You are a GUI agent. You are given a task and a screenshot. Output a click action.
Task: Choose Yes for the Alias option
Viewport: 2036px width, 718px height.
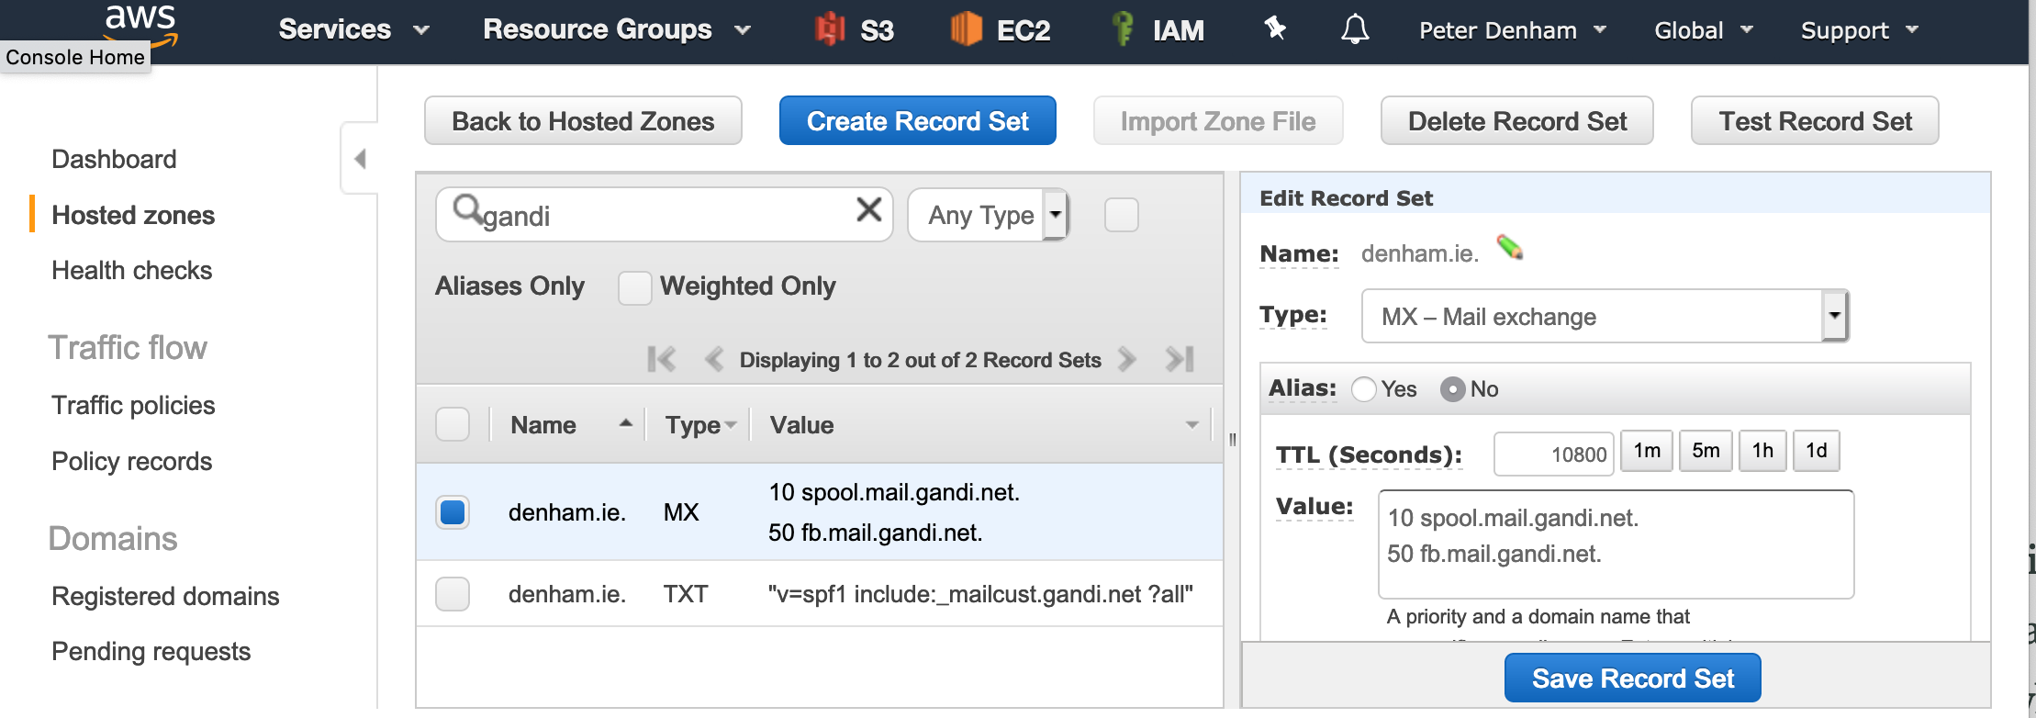1364,389
